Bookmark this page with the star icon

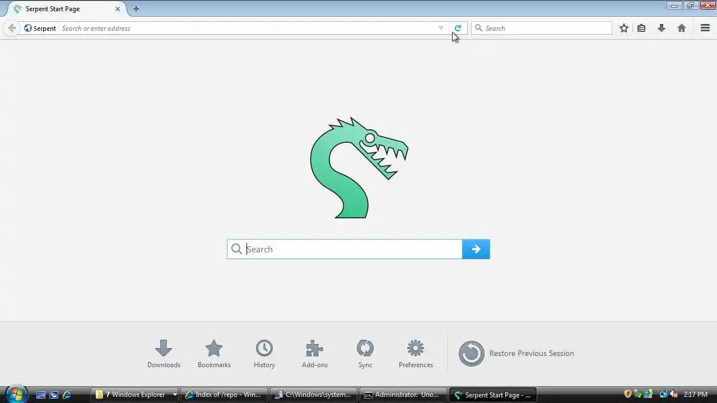624,28
